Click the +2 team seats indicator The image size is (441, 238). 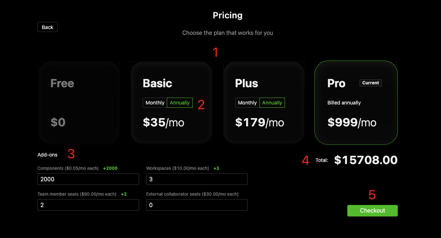124,194
